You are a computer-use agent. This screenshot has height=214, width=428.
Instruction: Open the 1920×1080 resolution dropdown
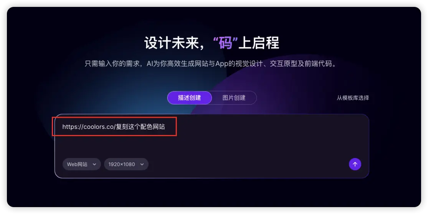(x=126, y=165)
